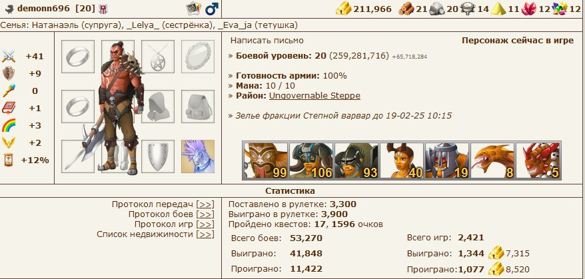
Task: Select the shield equipment slot
Action: (x=158, y=156)
